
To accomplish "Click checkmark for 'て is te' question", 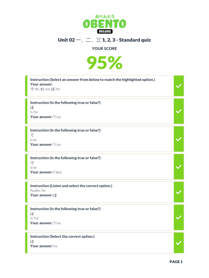I will (x=179, y=139).
